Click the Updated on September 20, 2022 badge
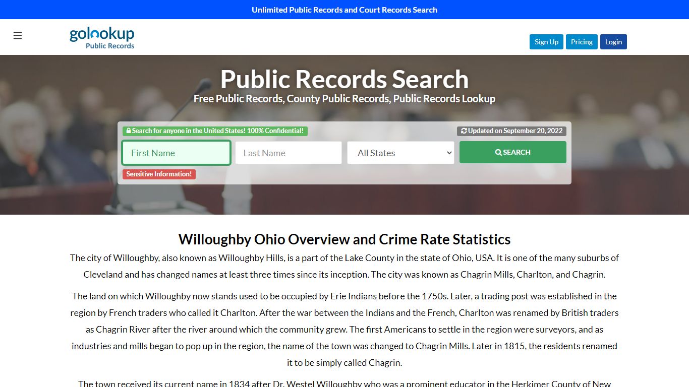Viewport: 689px width, 387px height. point(511,131)
